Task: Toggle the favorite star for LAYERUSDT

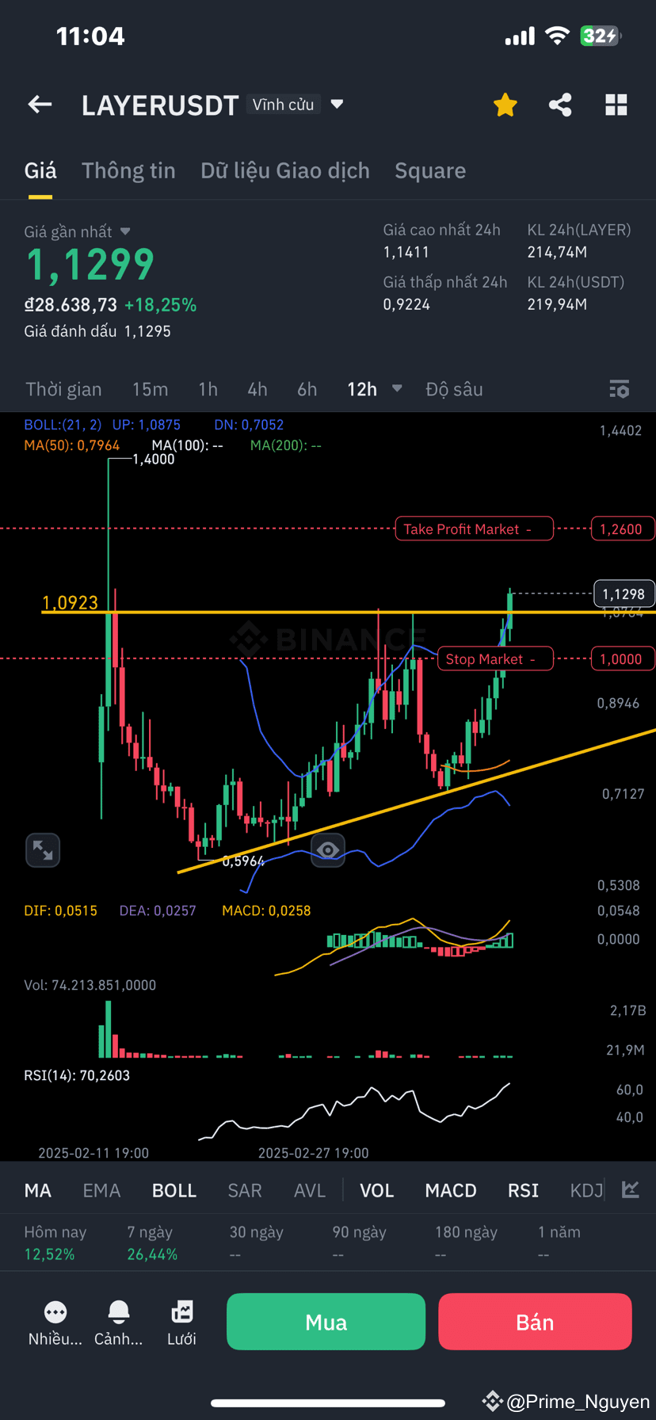Action: (505, 105)
